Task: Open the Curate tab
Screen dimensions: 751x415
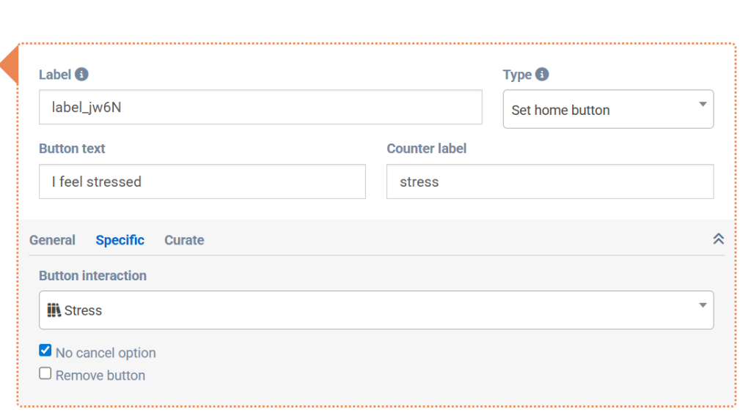Action: (184, 240)
